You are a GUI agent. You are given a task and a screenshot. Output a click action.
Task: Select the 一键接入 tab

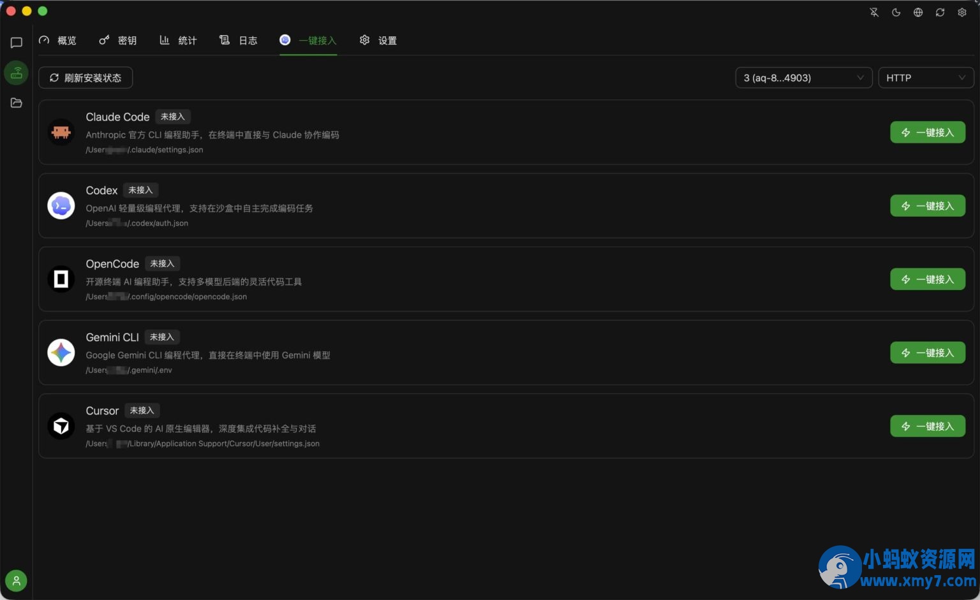[x=308, y=40]
